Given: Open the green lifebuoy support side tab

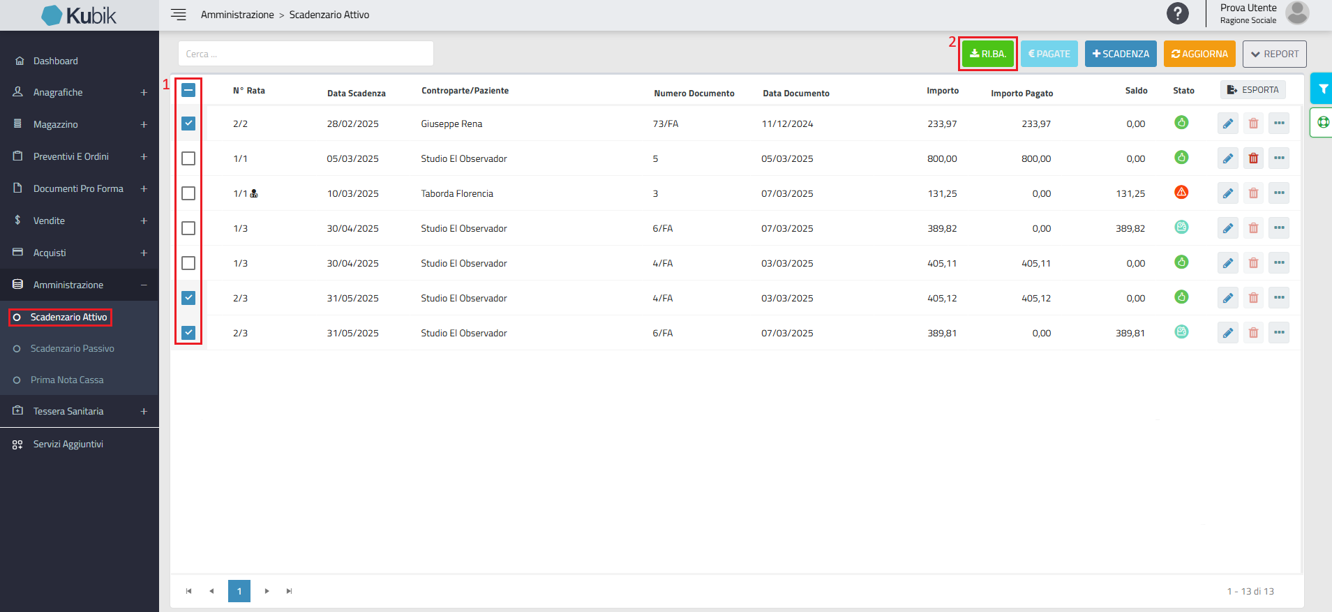Looking at the screenshot, I should pos(1322,122).
